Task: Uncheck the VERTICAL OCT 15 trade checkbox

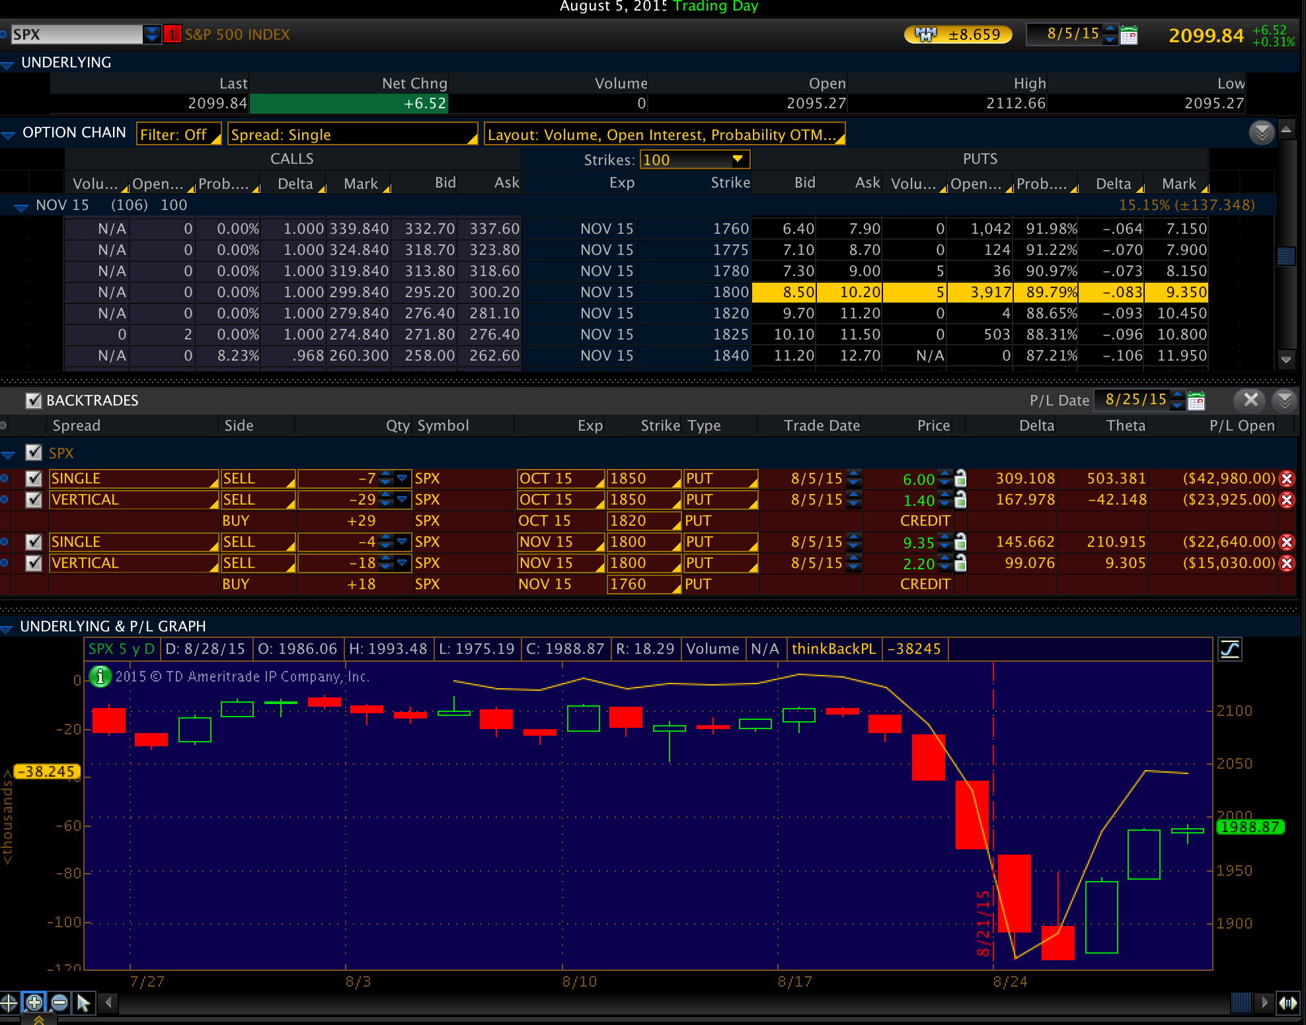Action: coord(34,499)
